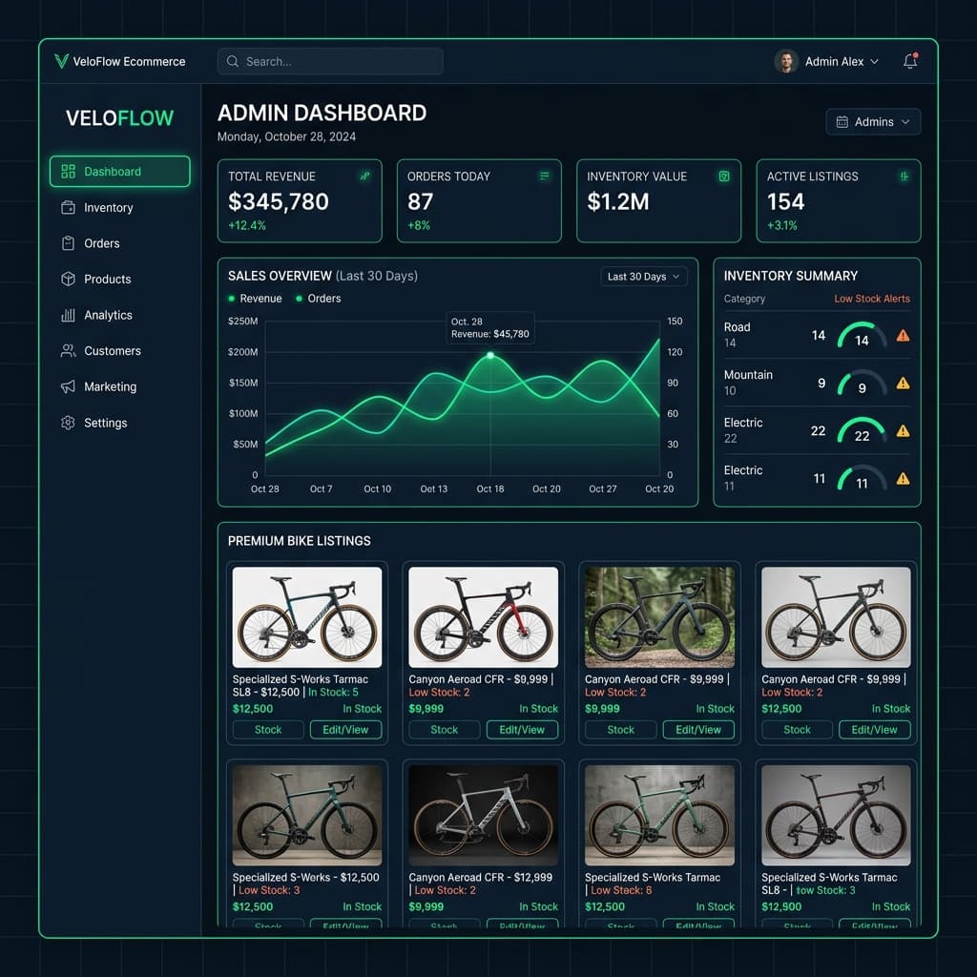Open the Last 30 Days range dropdown

pos(644,277)
